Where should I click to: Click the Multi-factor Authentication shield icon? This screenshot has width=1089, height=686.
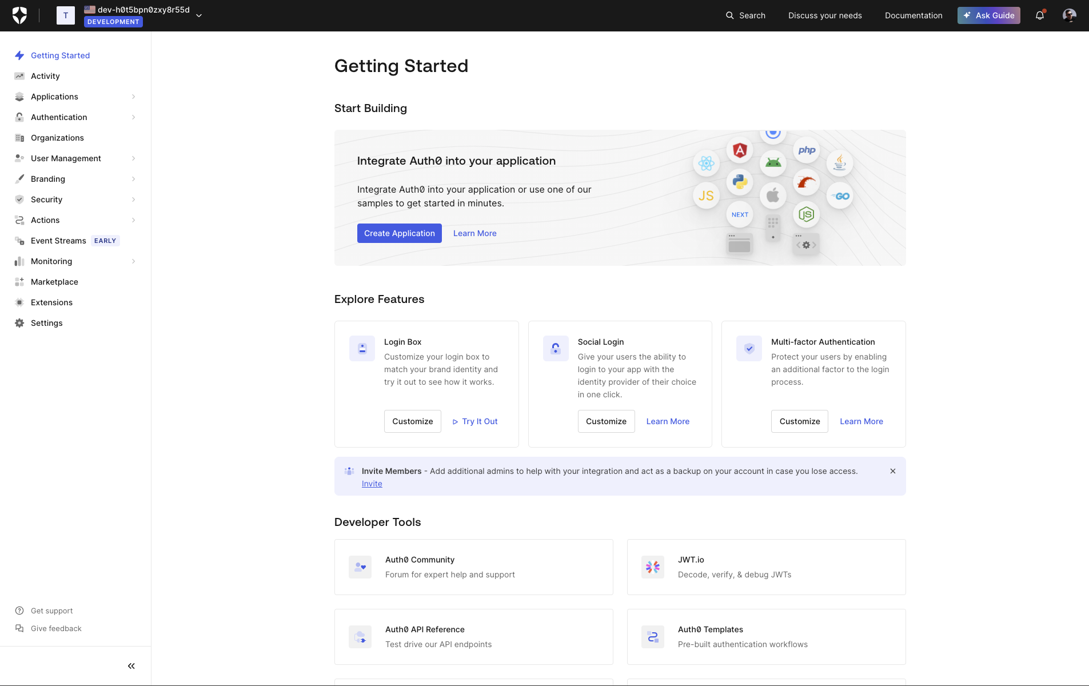point(749,348)
